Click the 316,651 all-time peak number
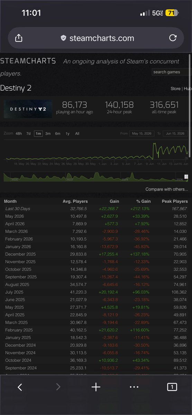Viewport: 192px width, 415px height. point(164,105)
